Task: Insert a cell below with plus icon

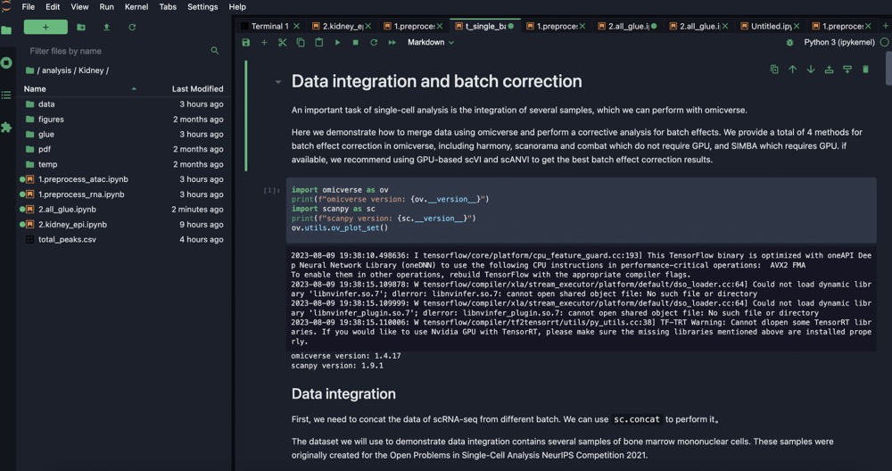Action: pyautogui.click(x=264, y=43)
